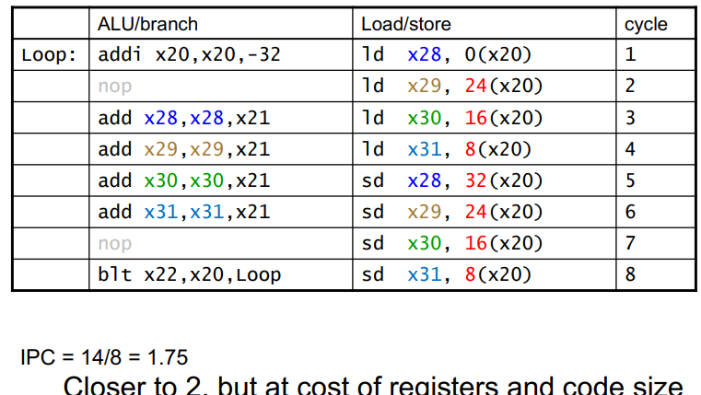This screenshot has width=701, height=395.
Task: Select the "ld x29, 24(x20)" cell
Action: [x=453, y=87]
